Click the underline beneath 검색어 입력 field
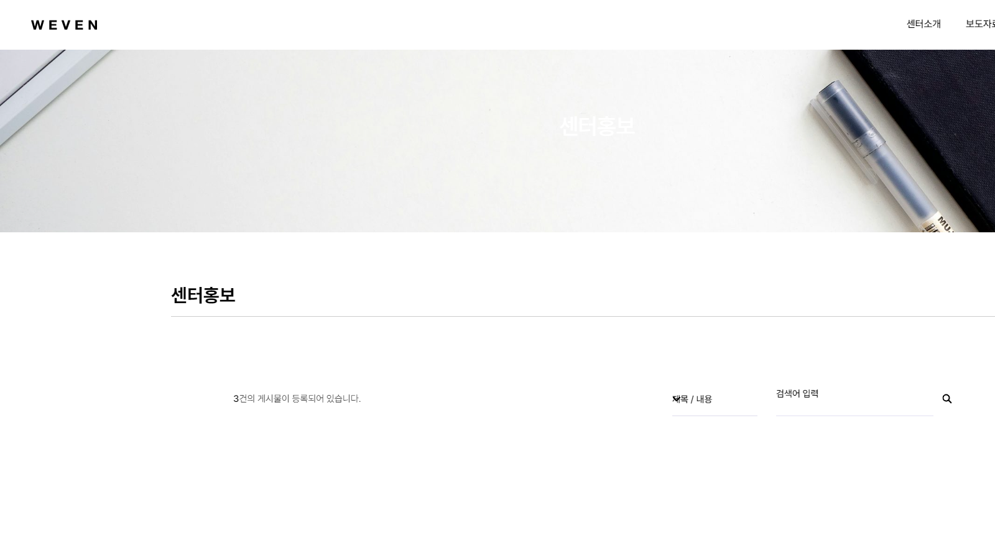The image size is (995, 559). coord(854,416)
